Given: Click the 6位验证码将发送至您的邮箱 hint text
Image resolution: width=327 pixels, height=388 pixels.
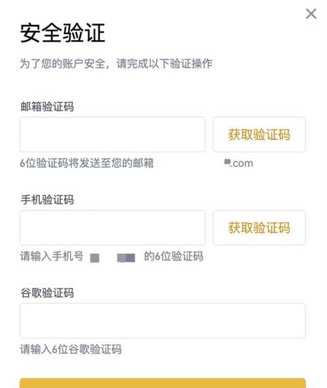Looking at the screenshot, I should tap(87, 163).
